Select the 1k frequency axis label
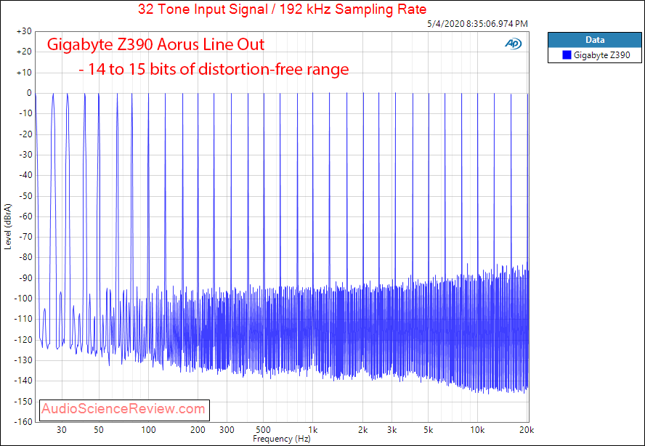The width and height of the screenshot is (645, 446). pyautogui.click(x=313, y=430)
